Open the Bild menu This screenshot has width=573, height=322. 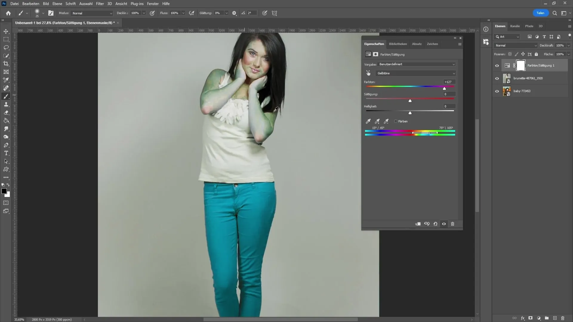[x=46, y=4]
